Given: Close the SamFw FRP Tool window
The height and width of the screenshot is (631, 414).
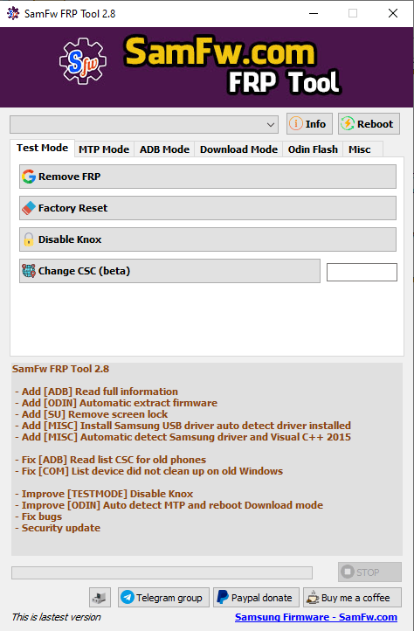Looking at the screenshot, I should (393, 13).
